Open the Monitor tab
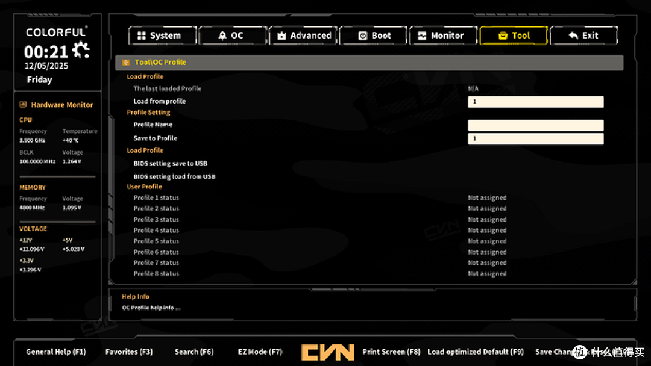This screenshot has width=651, height=366. click(444, 36)
